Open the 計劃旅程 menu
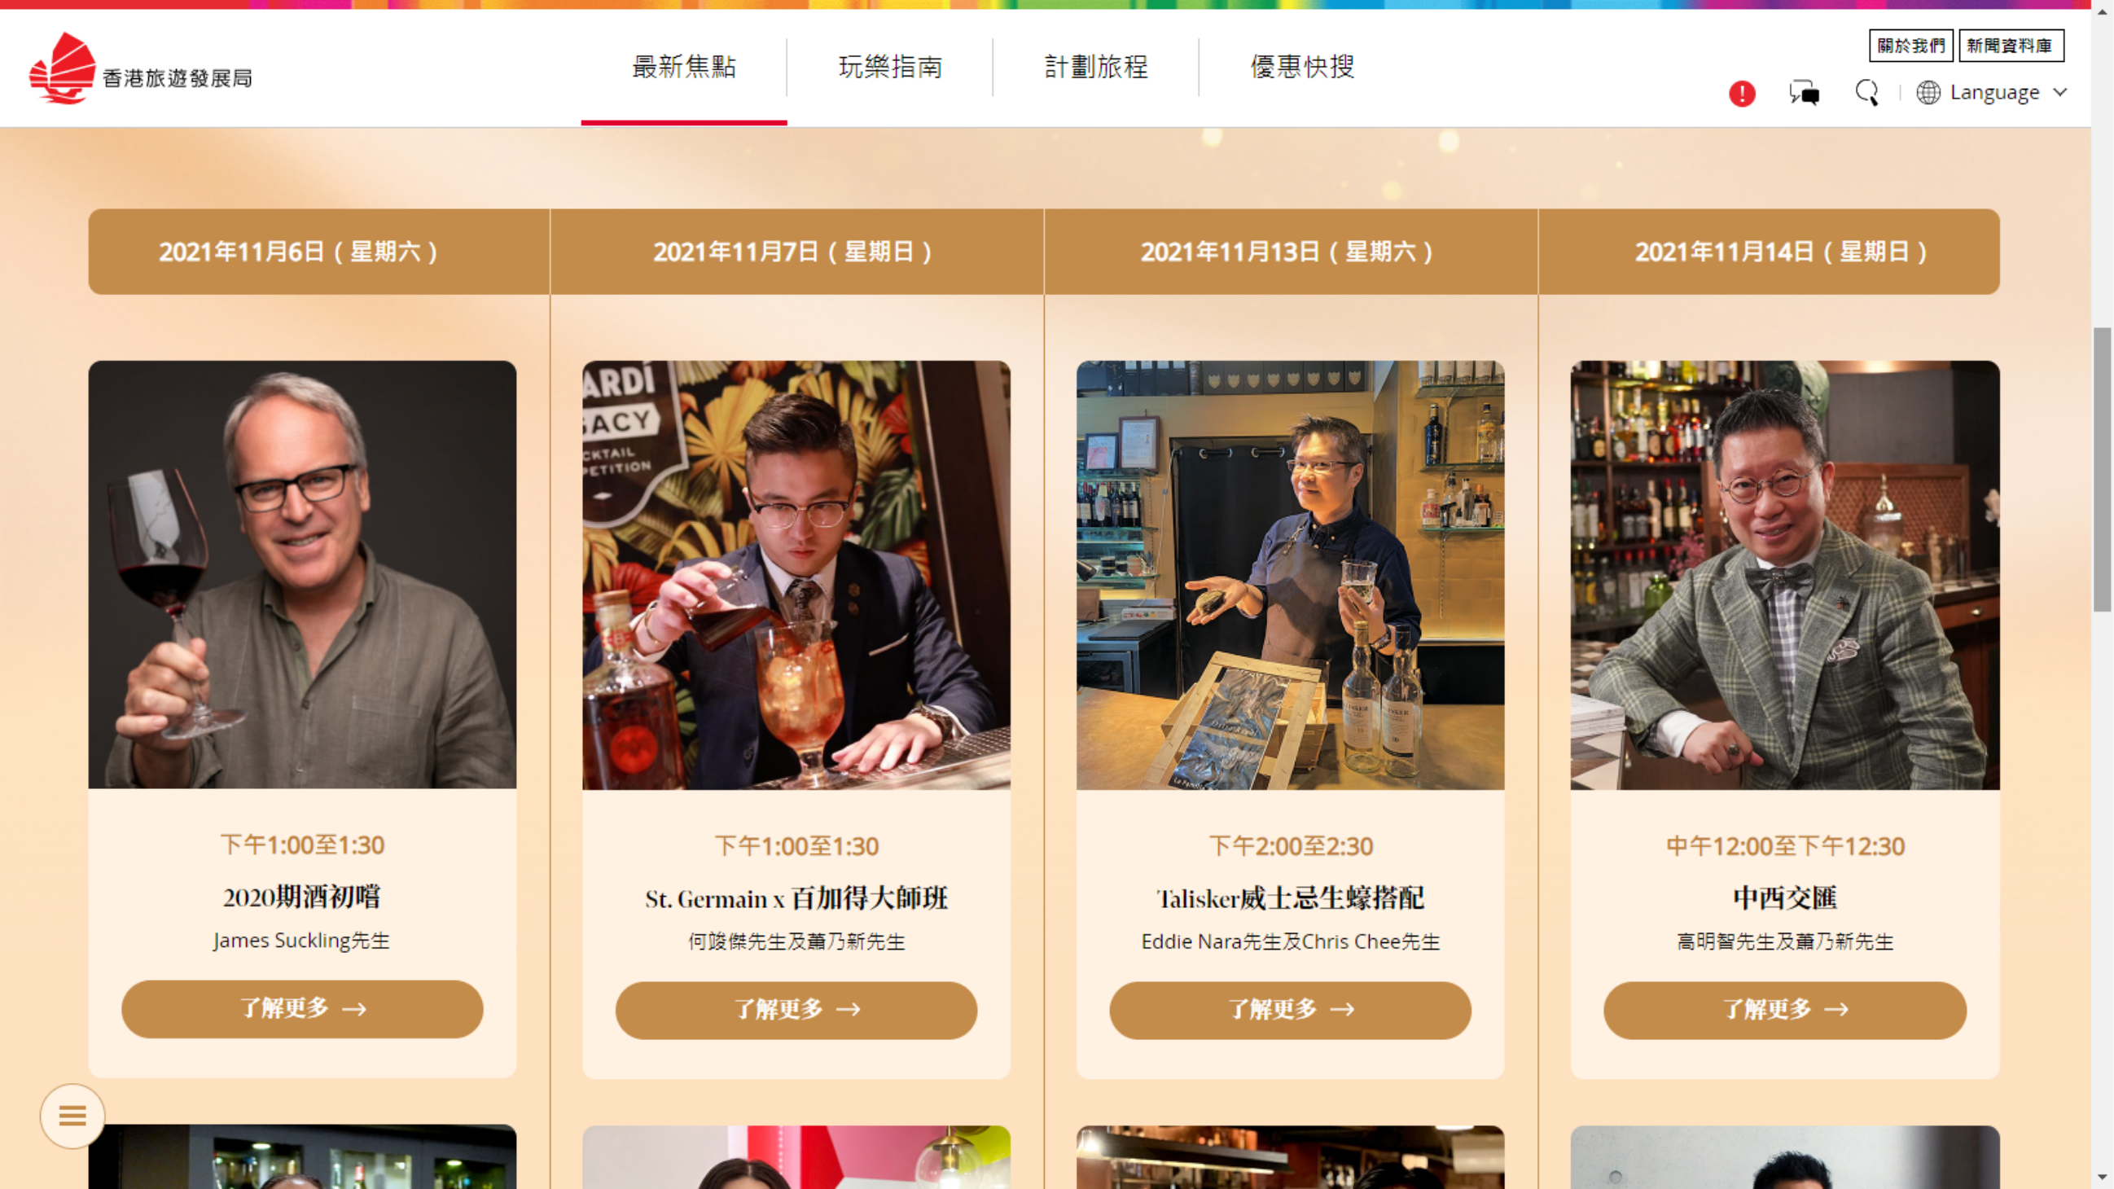 point(1095,68)
